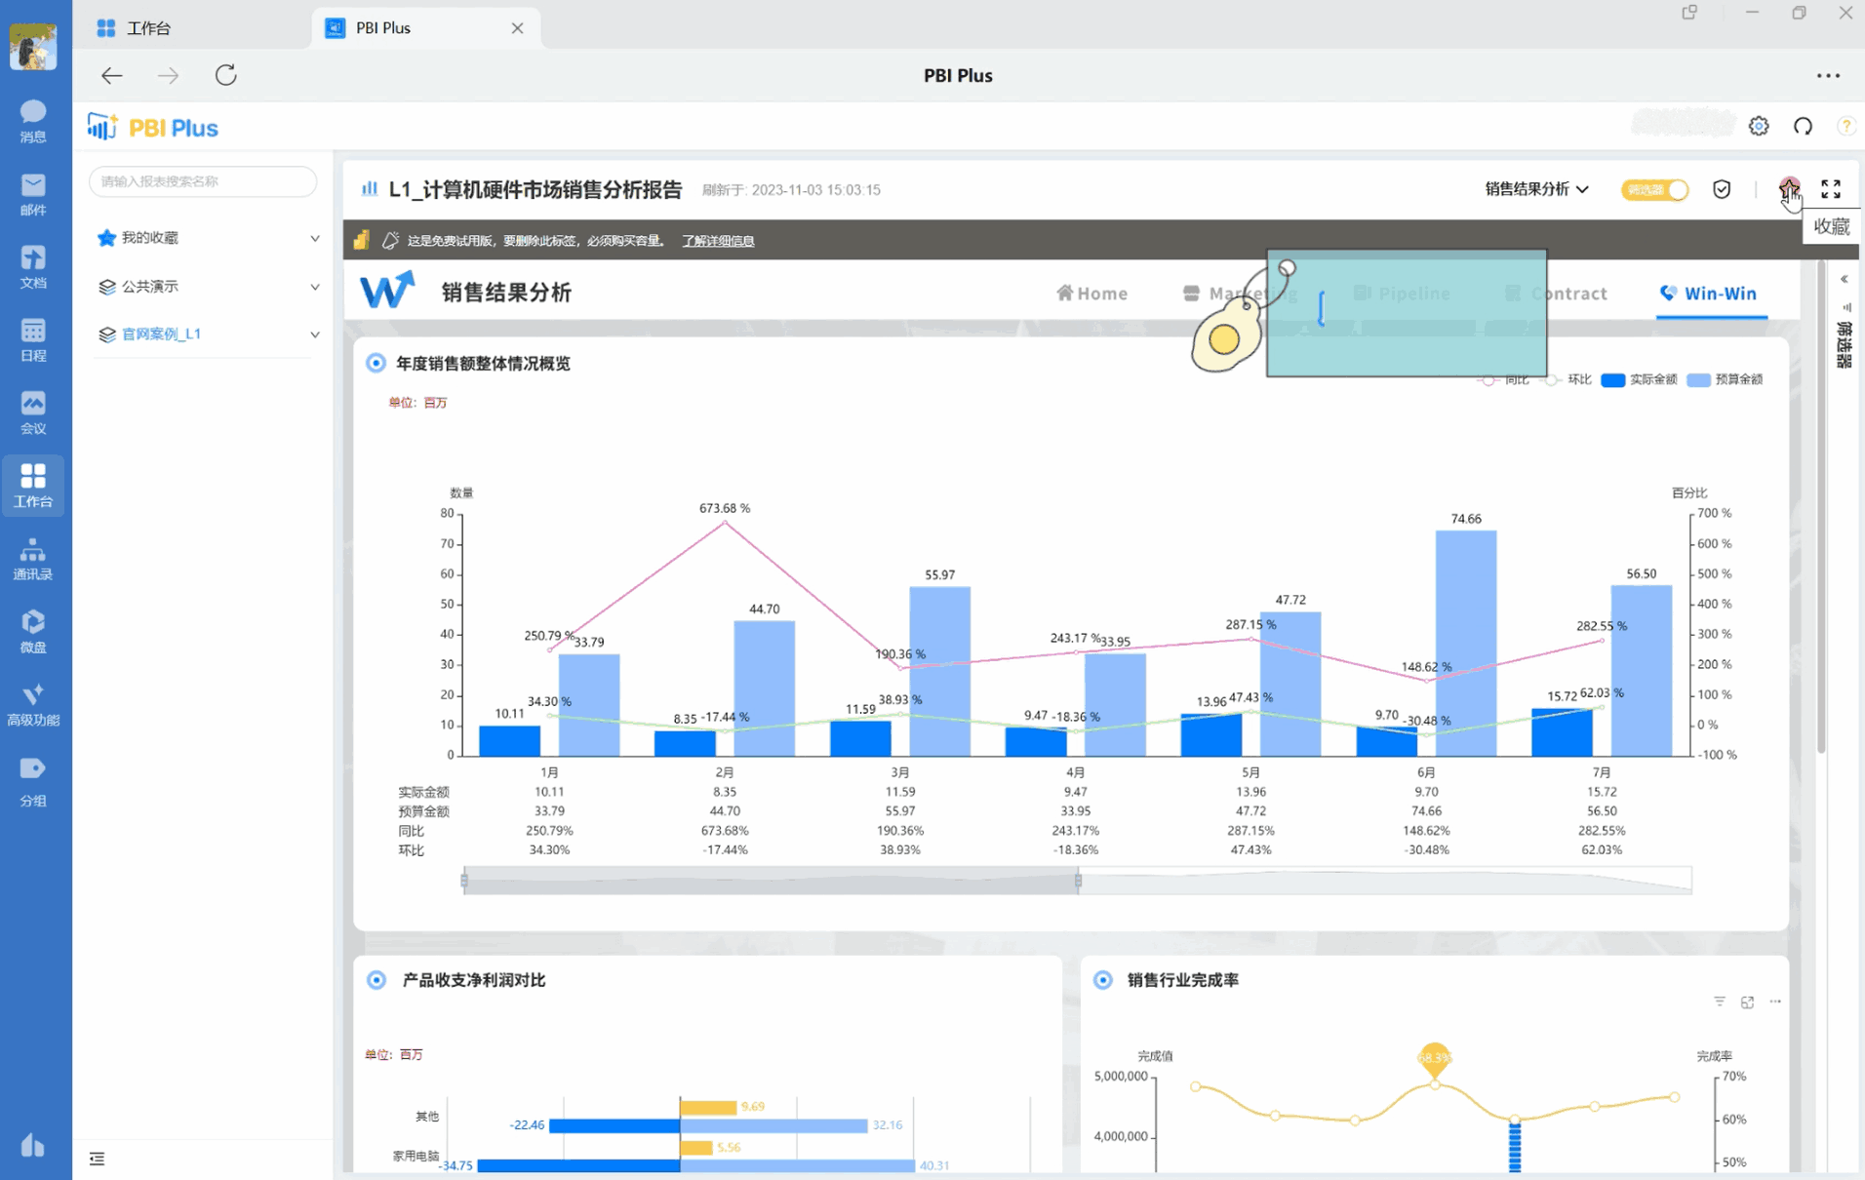Open 邮件 from the sidebar
This screenshot has height=1180, width=1865.
[x=33, y=193]
